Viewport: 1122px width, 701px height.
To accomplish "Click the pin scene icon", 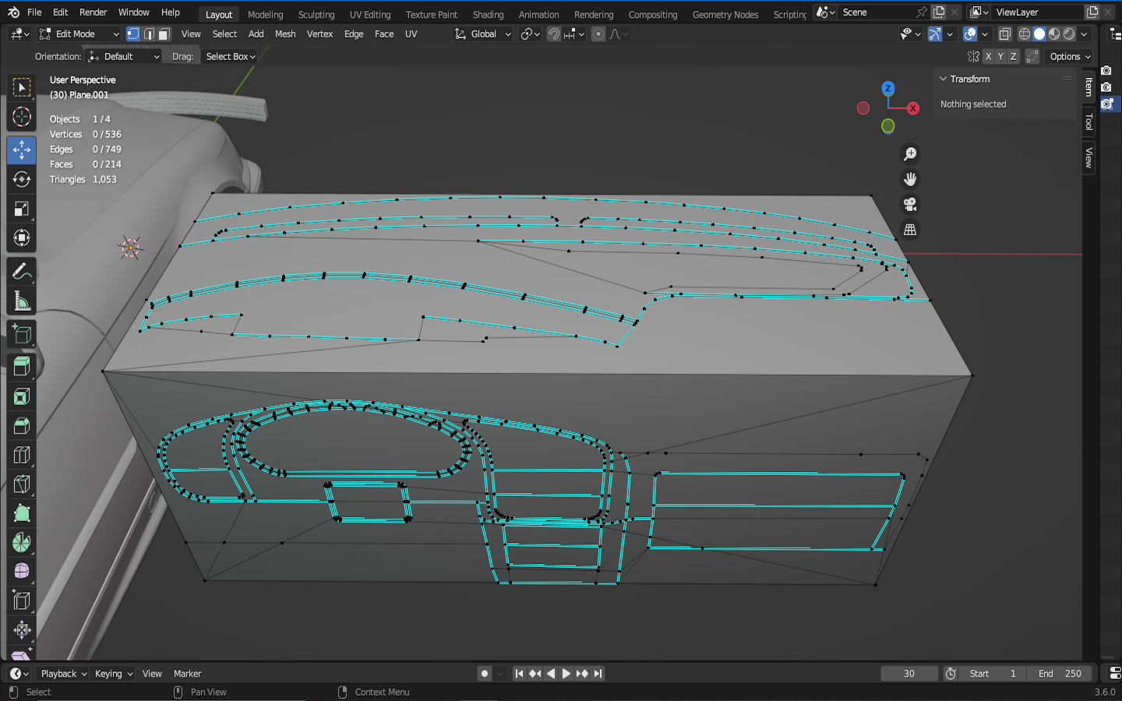I will [922, 12].
